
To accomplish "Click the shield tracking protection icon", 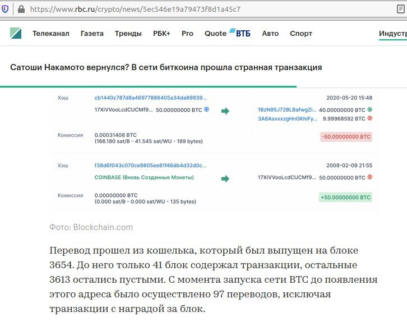I will 5,10.
